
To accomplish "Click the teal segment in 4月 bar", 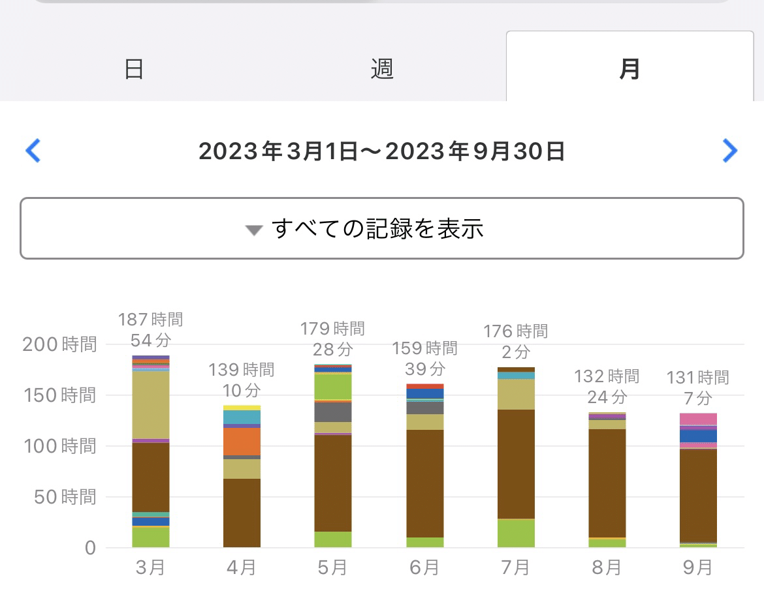I will 242,417.
